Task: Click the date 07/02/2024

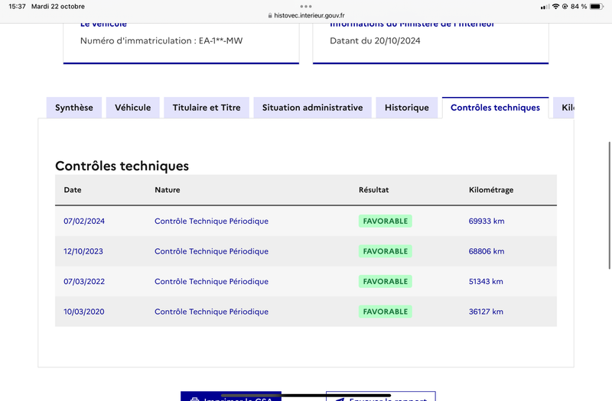Action: [84, 221]
